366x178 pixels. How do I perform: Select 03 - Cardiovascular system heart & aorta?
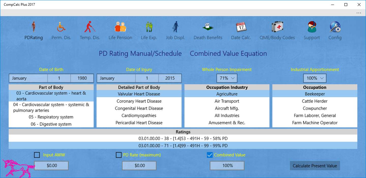tap(51, 96)
